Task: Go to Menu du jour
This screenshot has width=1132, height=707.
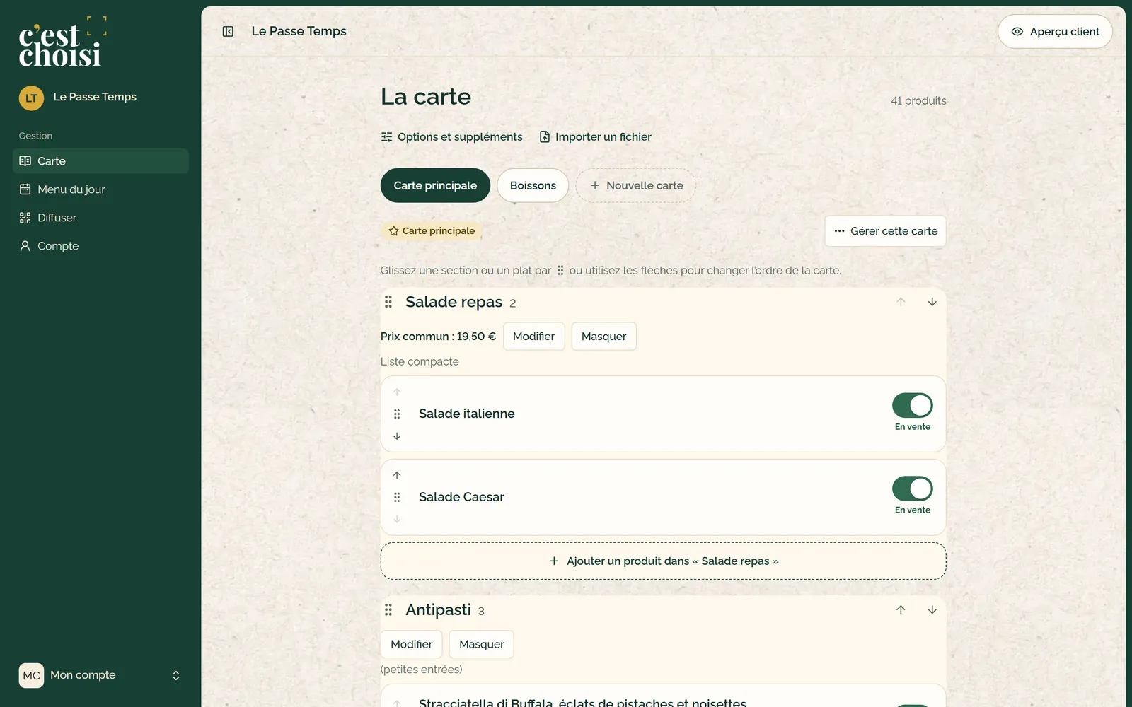Action: coord(100,189)
